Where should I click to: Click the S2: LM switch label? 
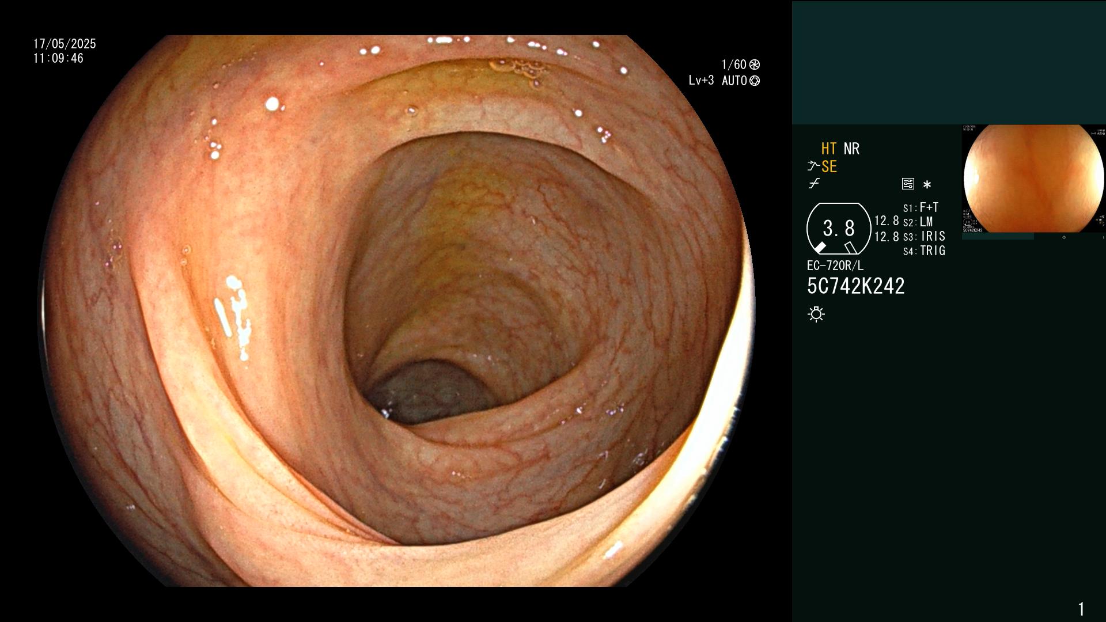(x=918, y=222)
